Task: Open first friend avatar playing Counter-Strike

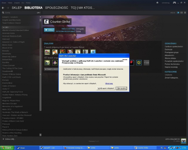Action: [x=47, y=52]
